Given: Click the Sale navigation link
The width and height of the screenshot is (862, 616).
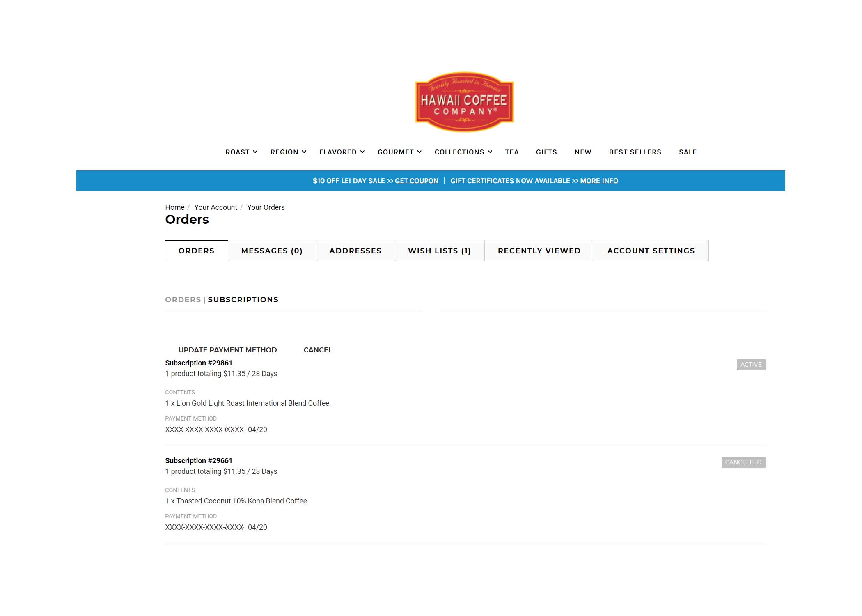Looking at the screenshot, I should pyautogui.click(x=688, y=152).
